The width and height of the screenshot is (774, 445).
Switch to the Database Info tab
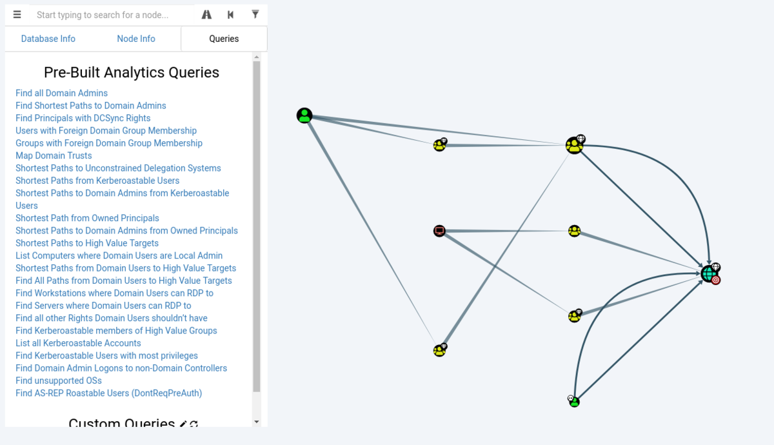pyautogui.click(x=48, y=39)
